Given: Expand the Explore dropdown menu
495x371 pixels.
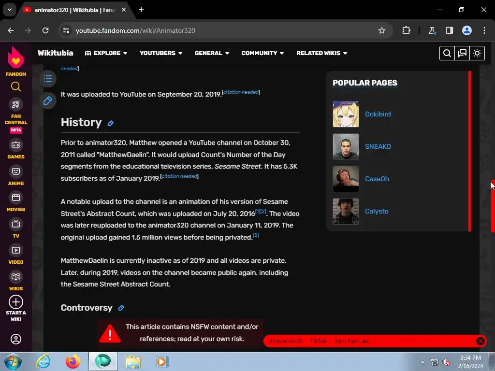Looking at the screenshot, I should (x=106, y=53).
